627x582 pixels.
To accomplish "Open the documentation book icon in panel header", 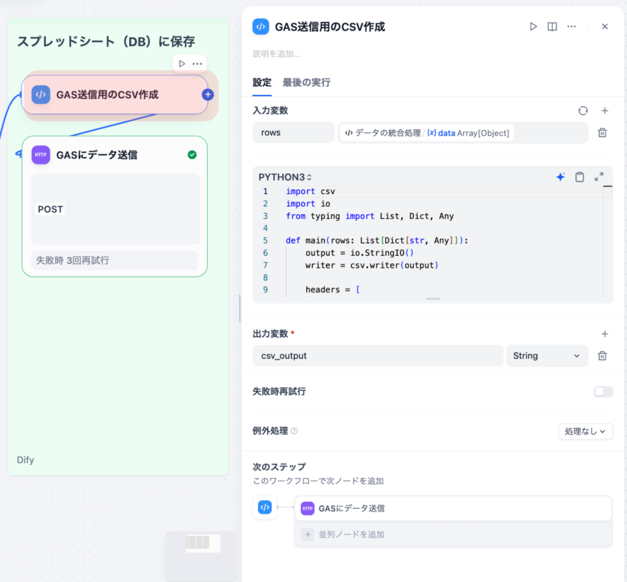I will coord(552,26).
